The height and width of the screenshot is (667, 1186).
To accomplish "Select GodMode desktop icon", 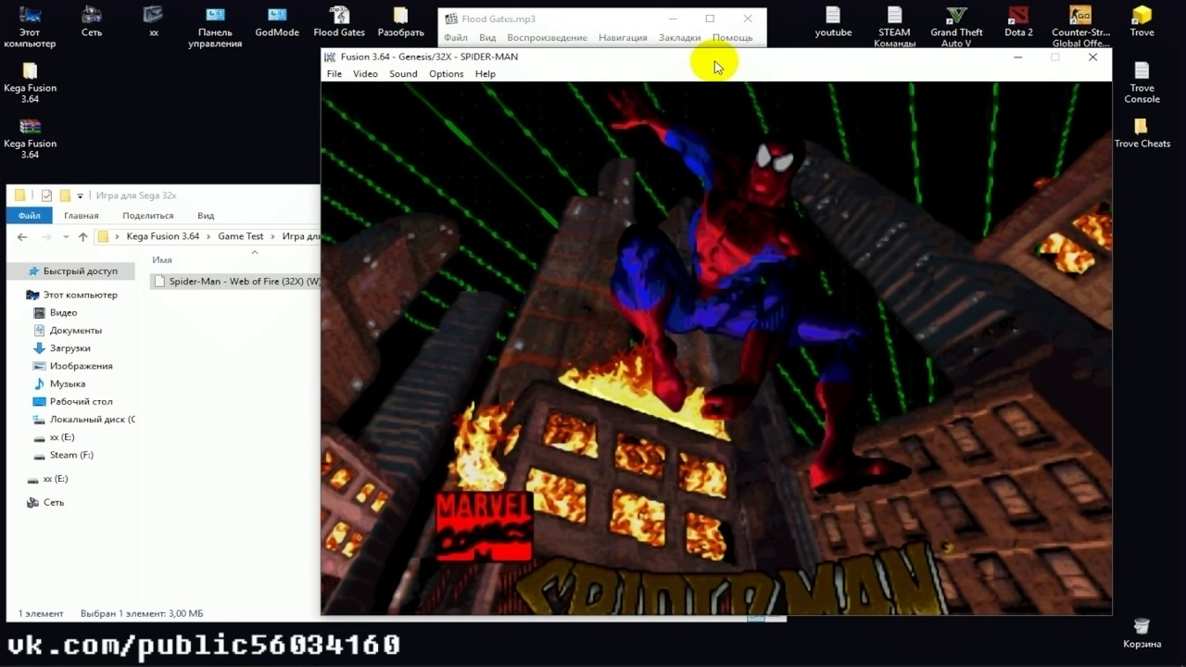I will [277, 22].
